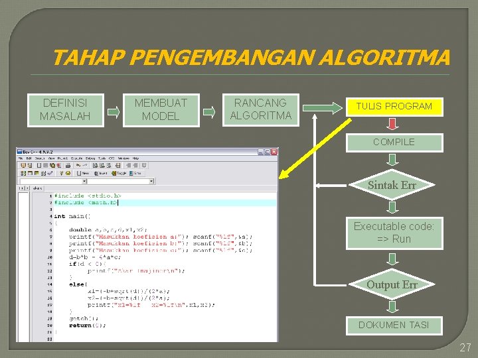Click the Save All stacked floppies icon
Screen dimensions: 478x358
coord(52,165)
